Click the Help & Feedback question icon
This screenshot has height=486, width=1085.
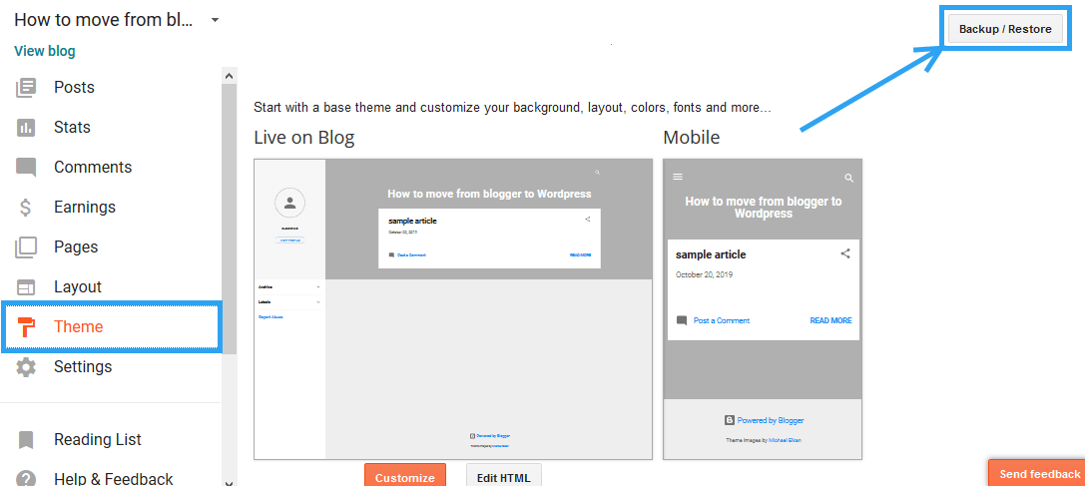(x=26, y=479)
